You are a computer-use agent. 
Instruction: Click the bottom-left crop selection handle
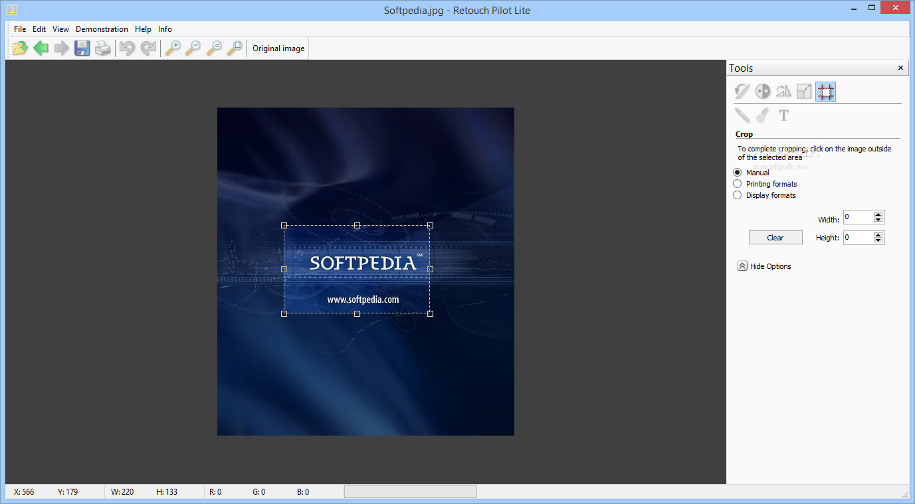284,313
